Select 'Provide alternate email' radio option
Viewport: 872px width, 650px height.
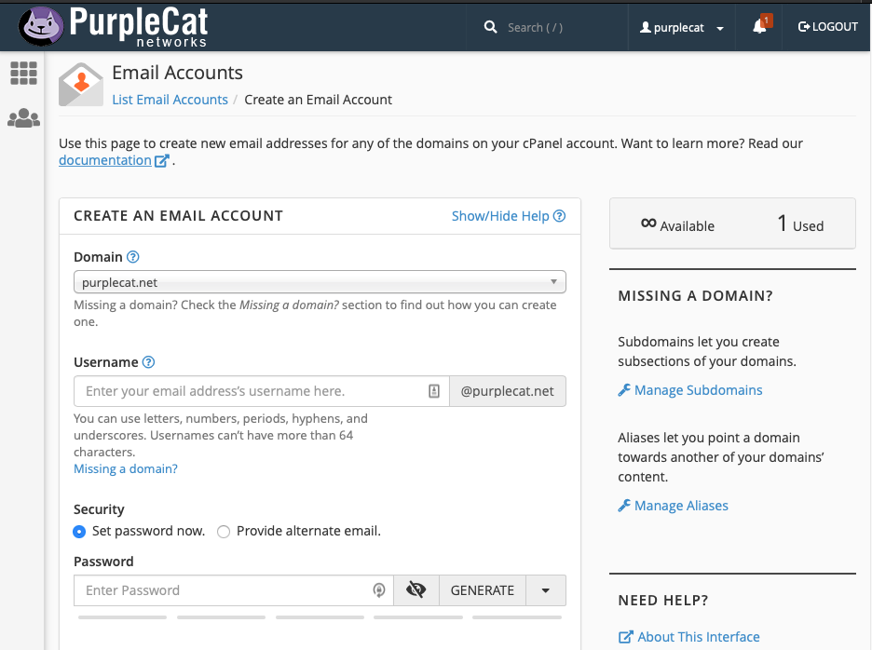pos(224,532)
